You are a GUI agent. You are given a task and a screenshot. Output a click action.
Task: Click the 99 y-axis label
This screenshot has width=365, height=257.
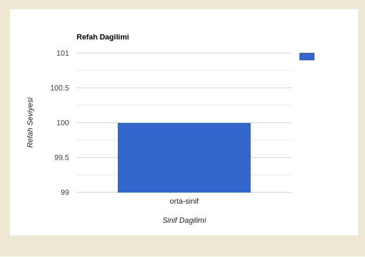(x=65, y=192)
